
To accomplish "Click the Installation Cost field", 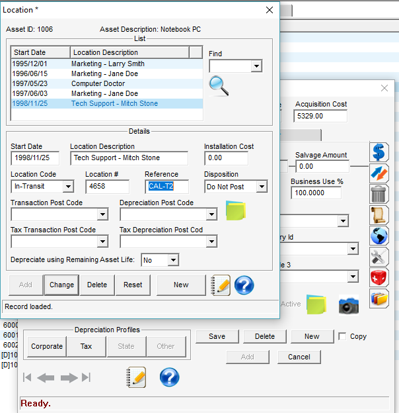I will pos(226,158).
